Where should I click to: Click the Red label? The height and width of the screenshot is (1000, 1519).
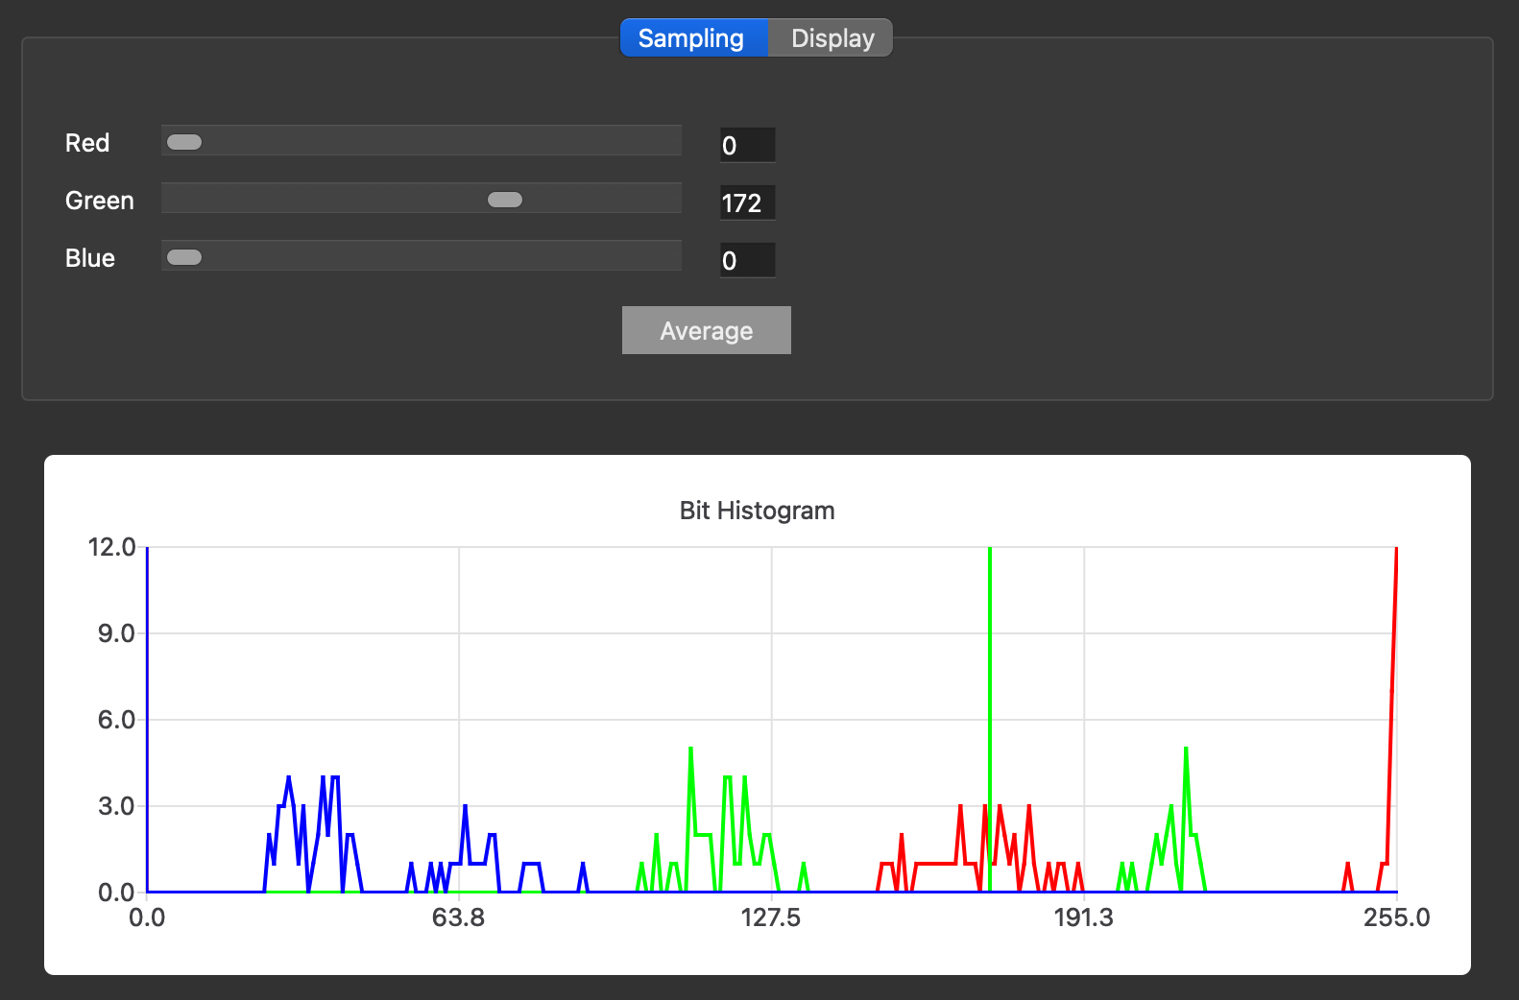[x=87, y=143]
